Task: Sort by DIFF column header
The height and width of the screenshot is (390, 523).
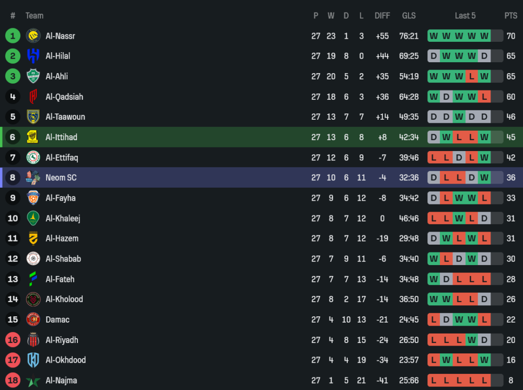Action: [382, 16]
